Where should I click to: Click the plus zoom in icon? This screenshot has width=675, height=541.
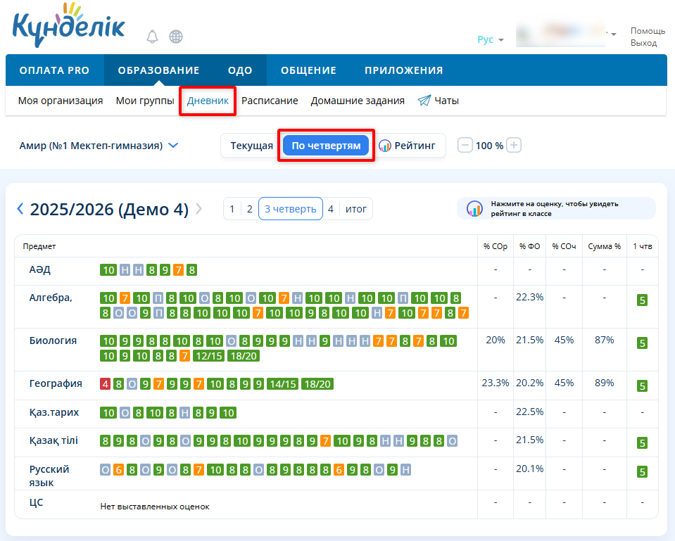coord(515,146)
